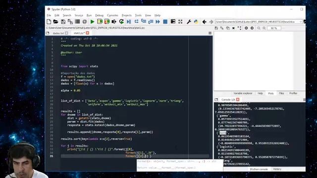Switch to the History tab

coord(277,169)
